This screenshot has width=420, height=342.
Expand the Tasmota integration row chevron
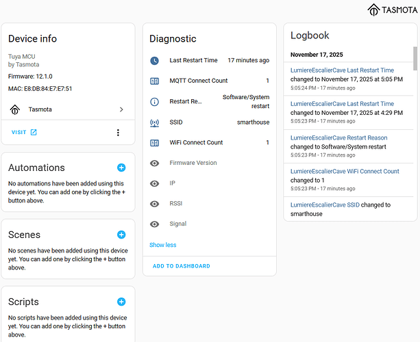(121, 109)
